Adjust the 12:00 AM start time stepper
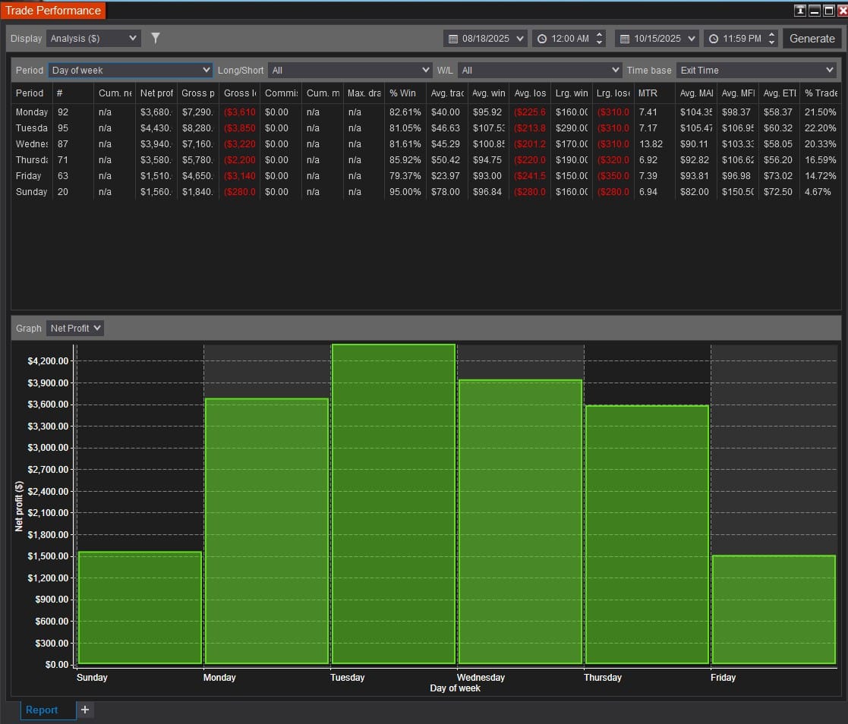The height and width of the screenshot is (724, 848). [600, 38]
